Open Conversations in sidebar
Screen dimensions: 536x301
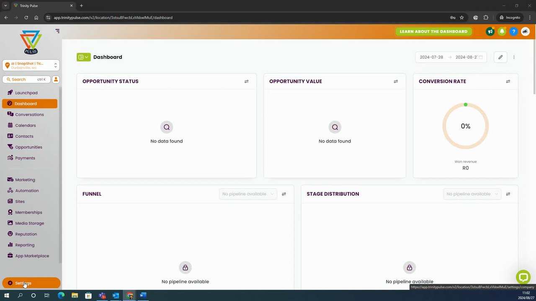tap(30, 115)
